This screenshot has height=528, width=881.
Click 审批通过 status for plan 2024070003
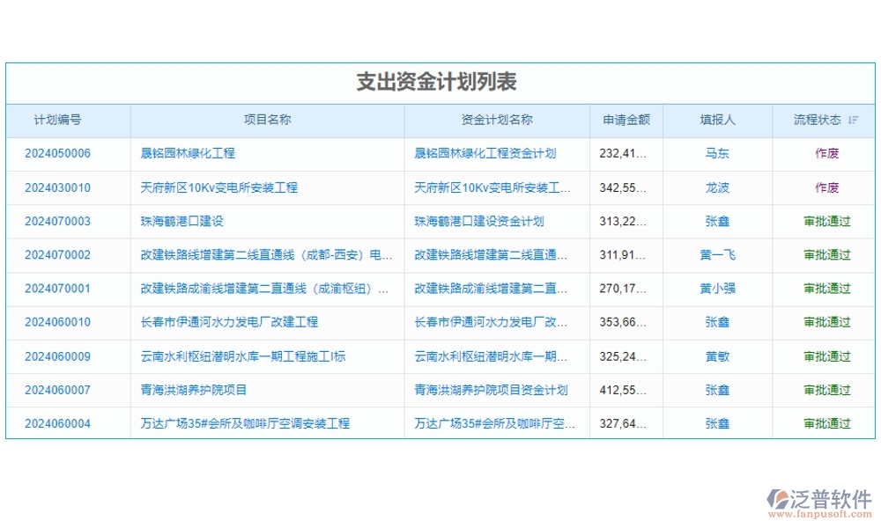[823, 222]
